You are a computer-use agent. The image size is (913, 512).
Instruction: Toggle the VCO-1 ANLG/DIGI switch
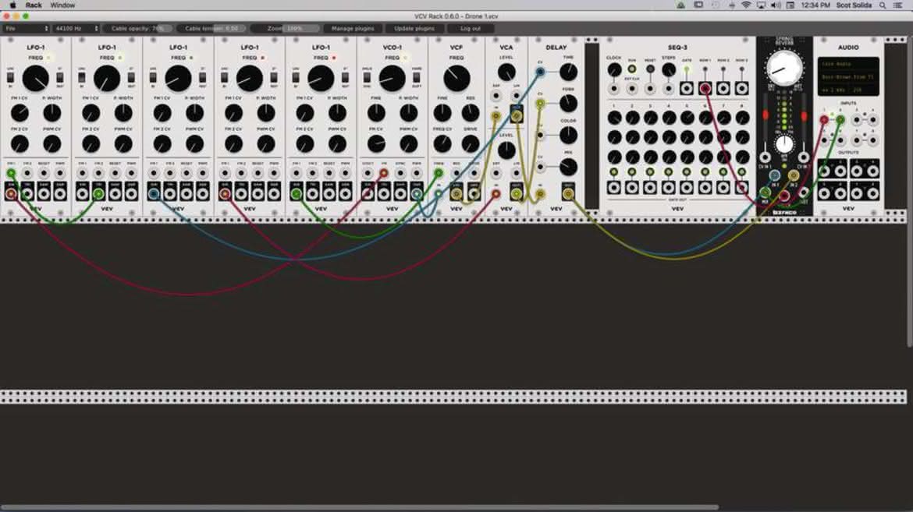click(x=368, y=77)
